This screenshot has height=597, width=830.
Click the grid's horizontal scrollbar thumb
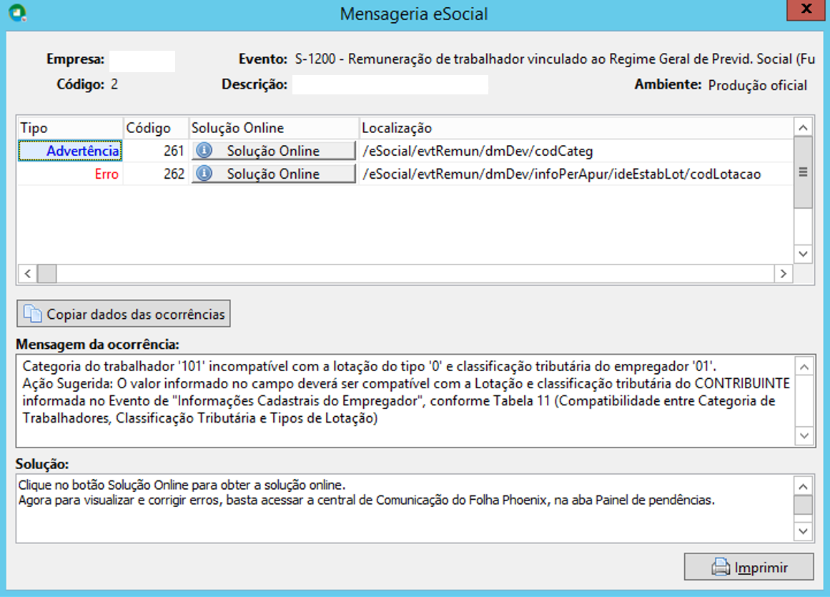[47, 274]
